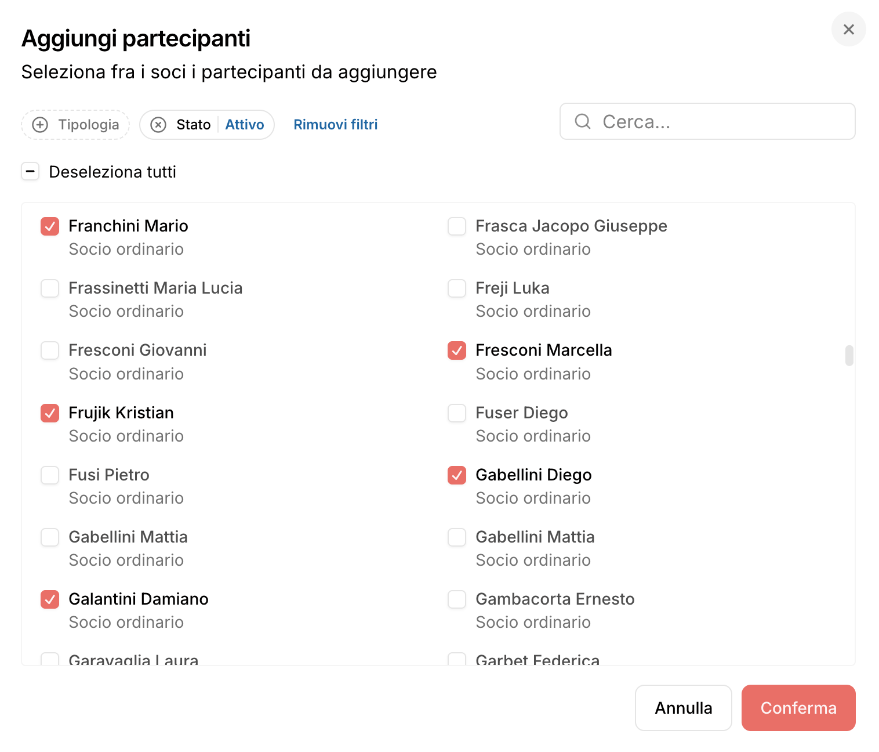This screenshot has height=752, width=879.
Task: Uncheck Gabellini Diego
Action: 457,475
